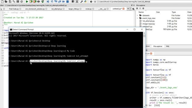192x108 pixels.
Task: Switch to cnn_homework_solution.py tab
Action: (35, 9)
